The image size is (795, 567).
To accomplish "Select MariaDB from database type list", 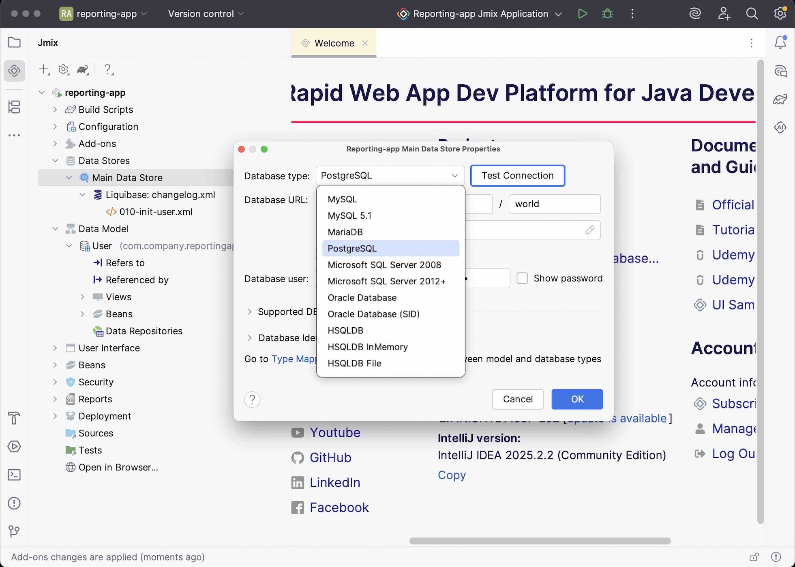I will click(x=390, y=232).
